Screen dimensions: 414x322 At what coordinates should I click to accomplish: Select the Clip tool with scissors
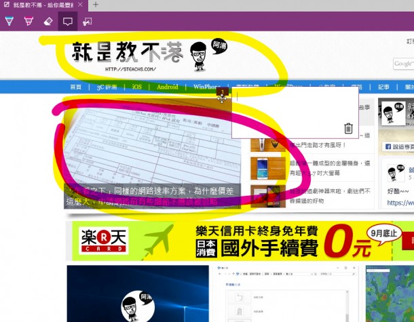[x=87, y=21]
